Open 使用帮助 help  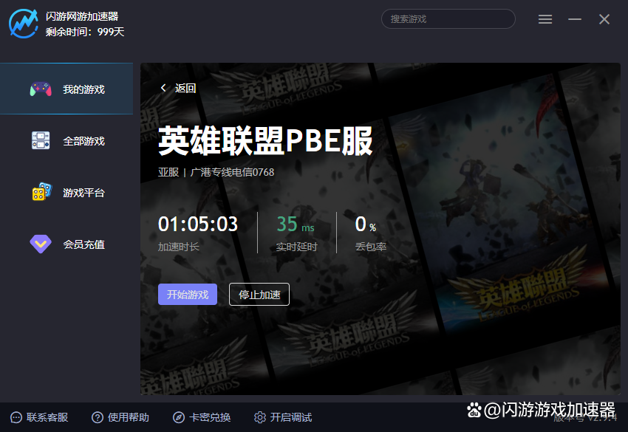120,417
